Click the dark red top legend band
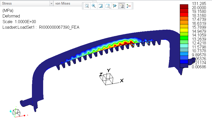The width and height of the screenshot is (212, 131). pos(184,6)
